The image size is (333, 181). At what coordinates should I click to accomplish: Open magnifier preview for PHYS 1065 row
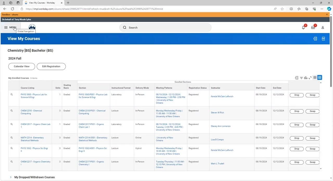(11, 94)
